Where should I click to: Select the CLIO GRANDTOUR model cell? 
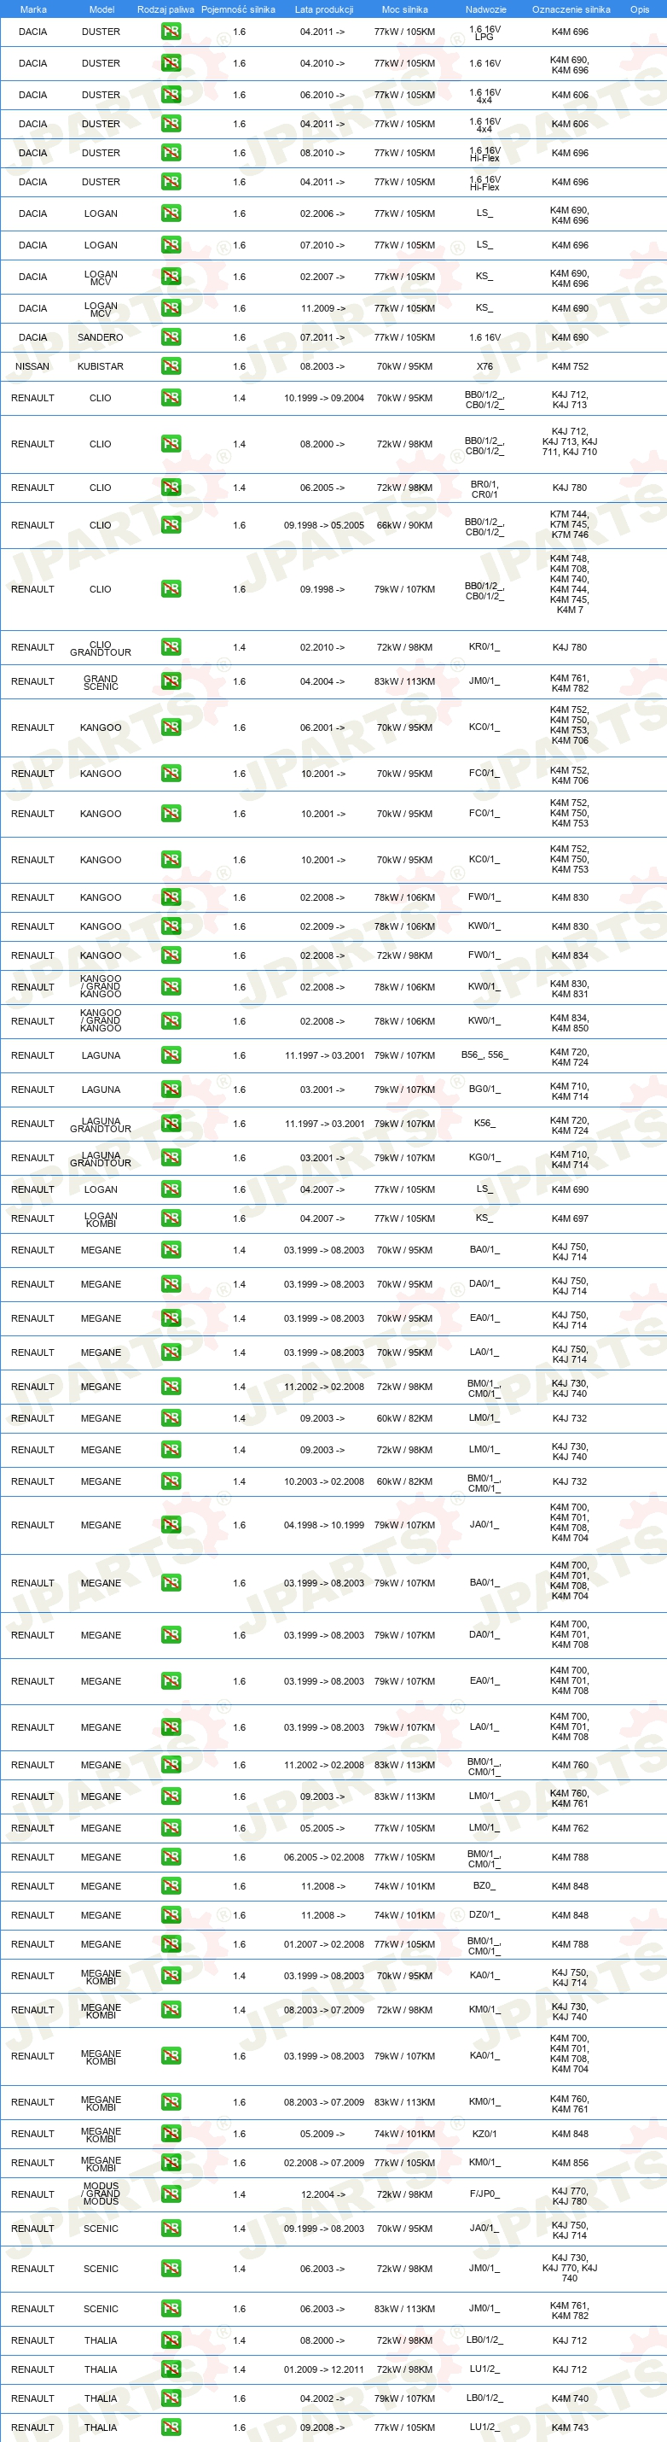coord(101,648)
